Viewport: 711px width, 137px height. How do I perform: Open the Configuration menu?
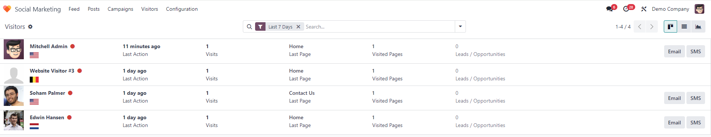click(182, 9)
